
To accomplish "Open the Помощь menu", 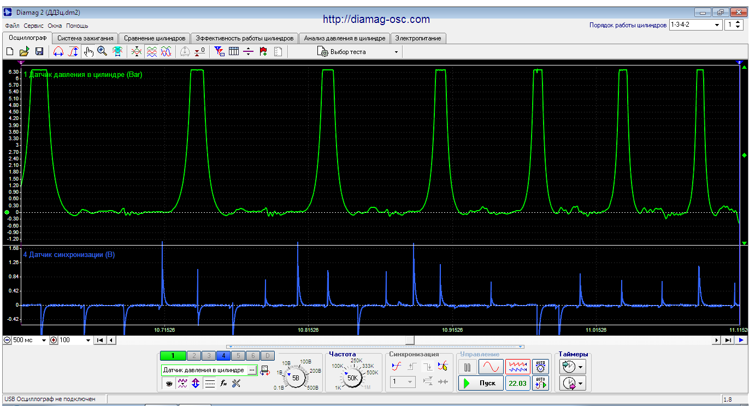I will pyautogui.click(x=77, y=26).
